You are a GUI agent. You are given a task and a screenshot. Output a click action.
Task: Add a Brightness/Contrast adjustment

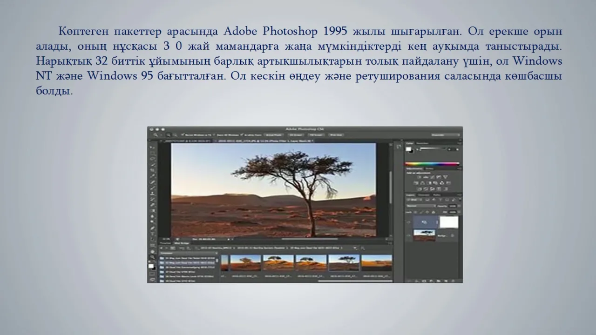click(x=419, y=177)
